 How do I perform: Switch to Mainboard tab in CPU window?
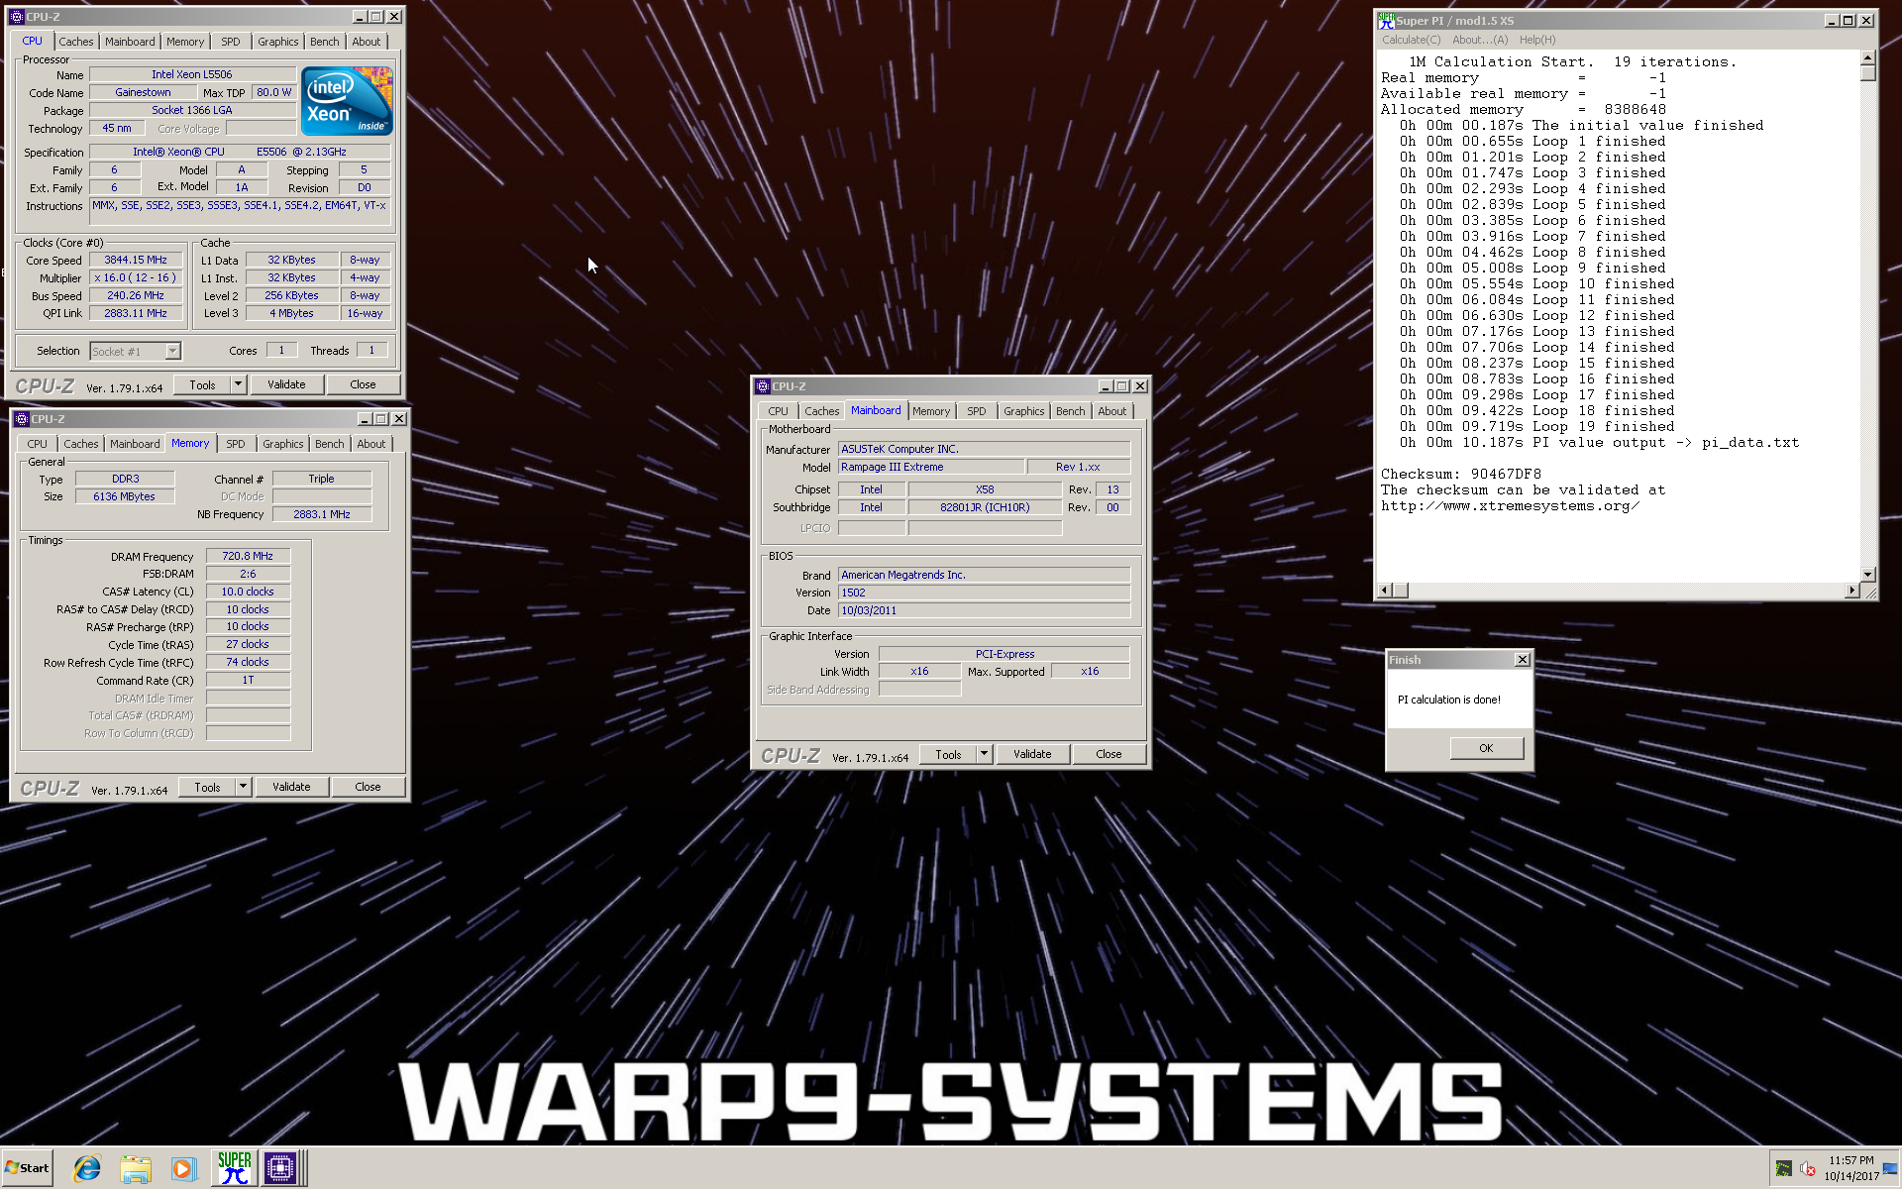click(130, 42)
